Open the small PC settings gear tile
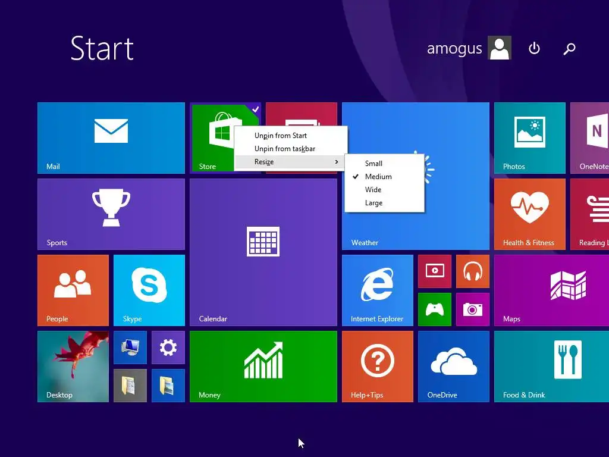This screenshot has height=457, width=609. tap(168, 348)
